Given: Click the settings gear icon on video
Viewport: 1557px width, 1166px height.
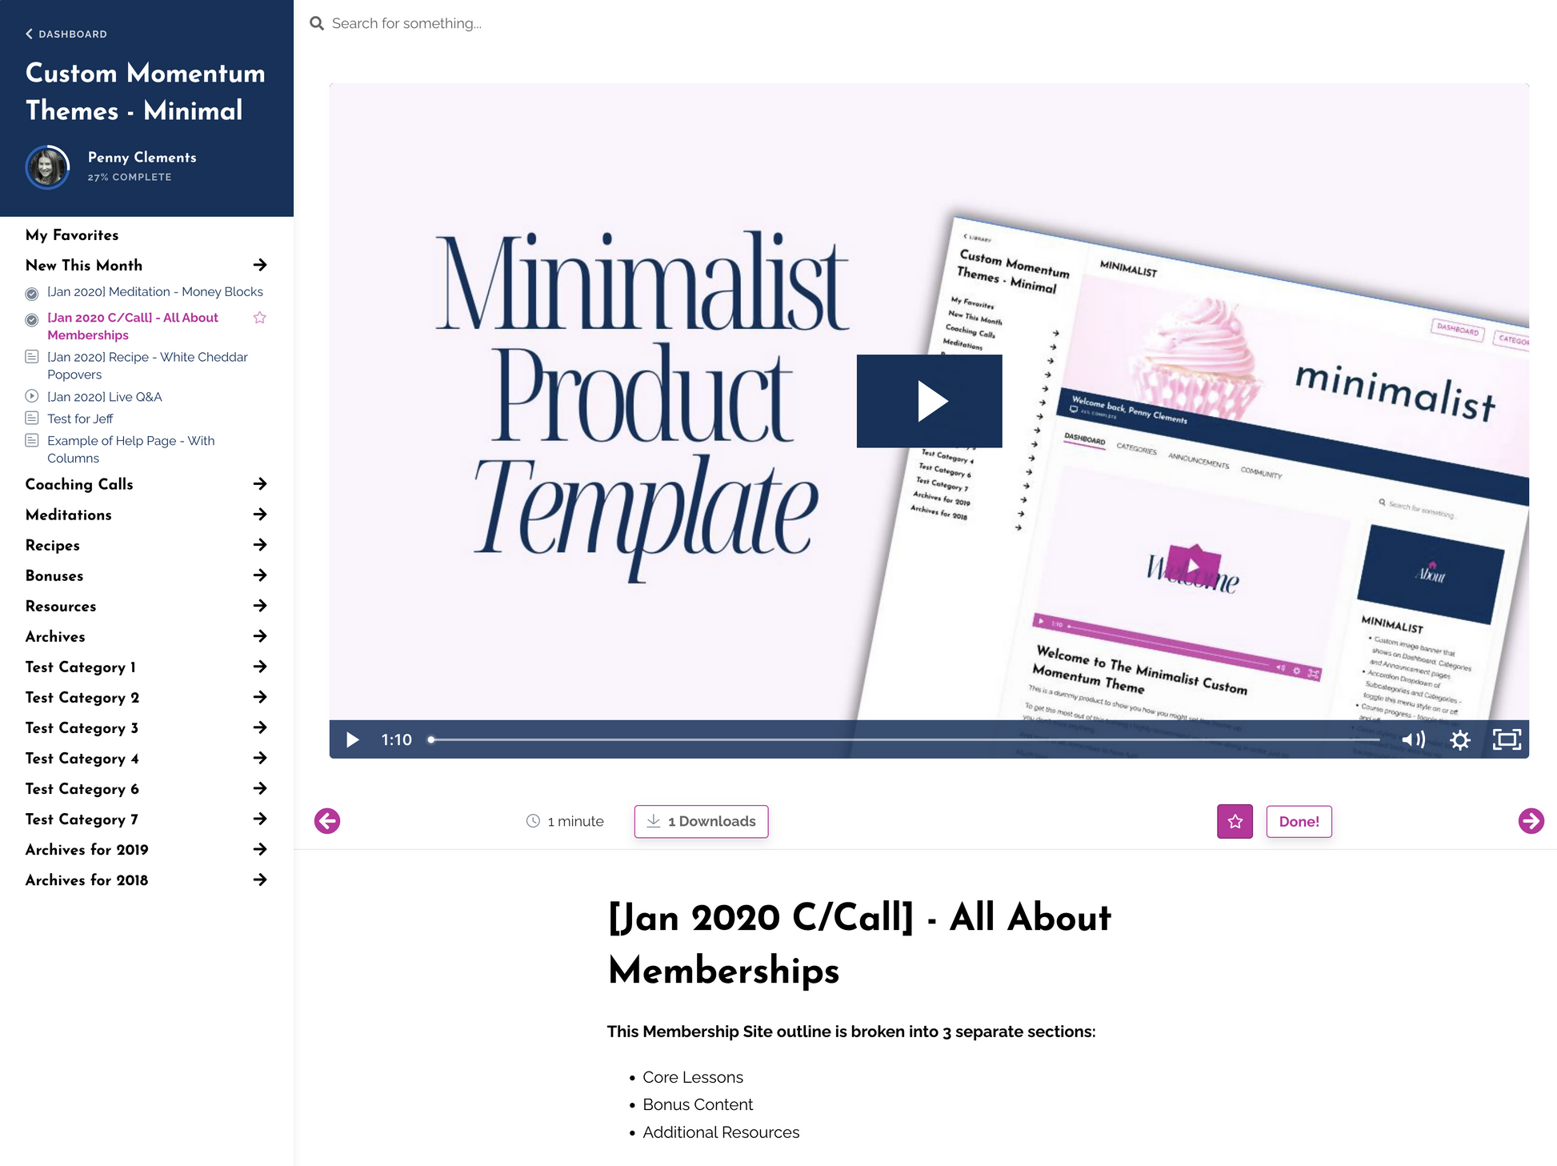Looking at the screenshot, I should (1462, 739).
